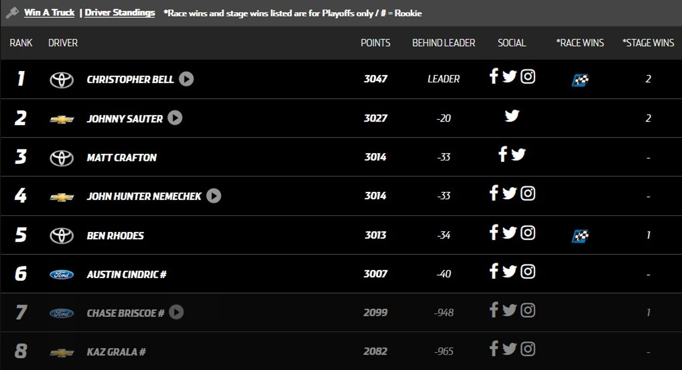Open Ben Rhodes' Twitter profile
This screenshot has width=682, height=370.
[509, 232]
